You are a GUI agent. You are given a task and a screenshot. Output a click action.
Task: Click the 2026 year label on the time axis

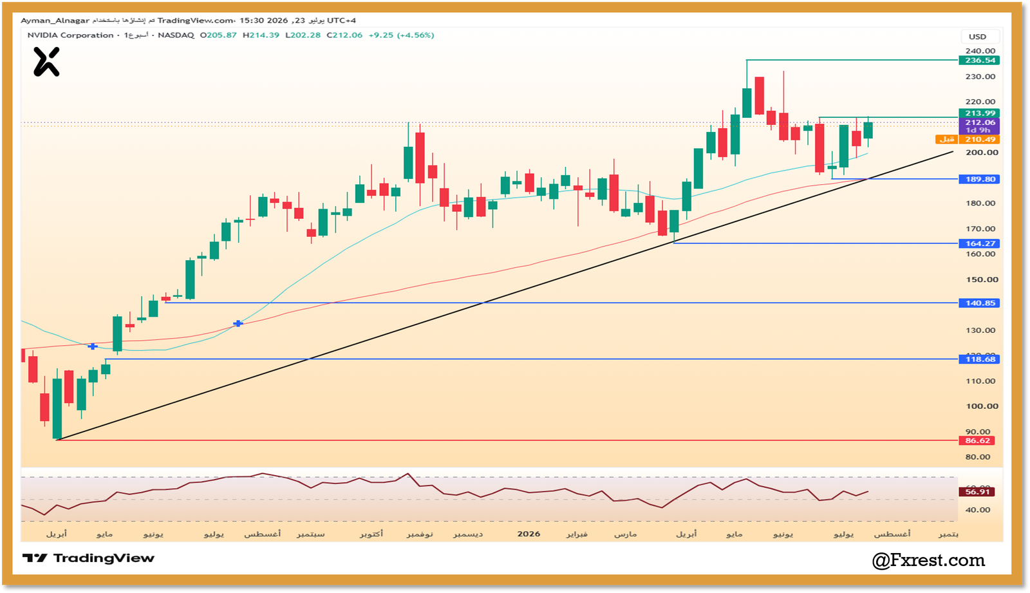point(529,534)
